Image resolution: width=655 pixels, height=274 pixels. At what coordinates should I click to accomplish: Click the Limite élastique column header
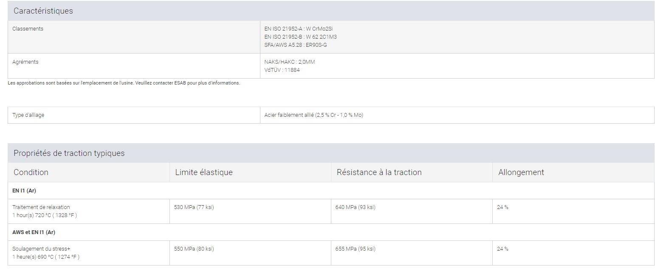pyautogui.click(x=203, y=172)
